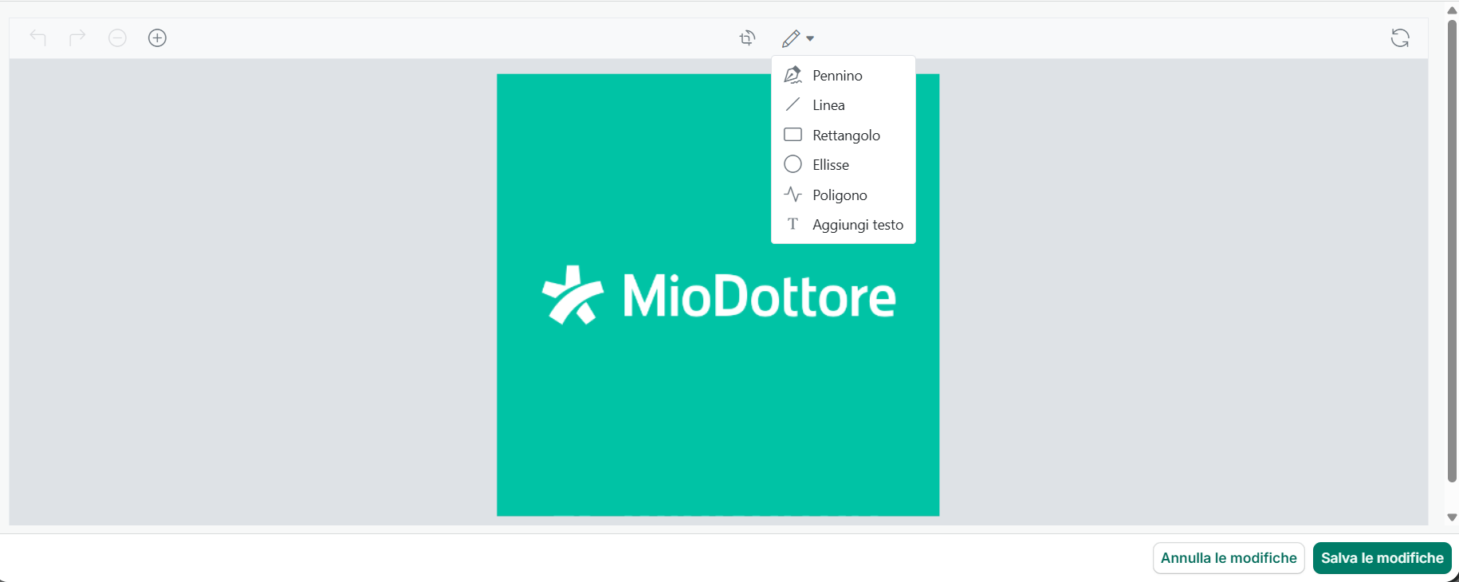Click the scrollbar down arrow
The width and height of the screenshot is (1459, 582).
click(1452, 517)
